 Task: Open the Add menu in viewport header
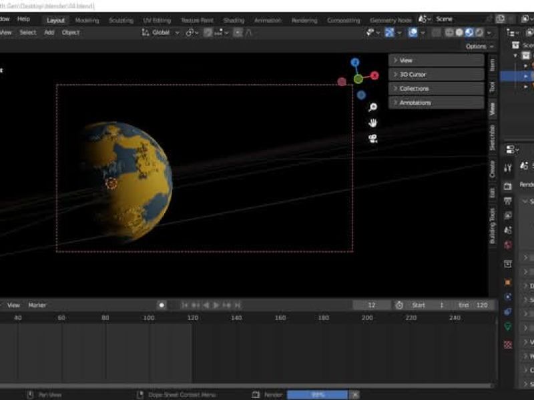coord(49,32)
